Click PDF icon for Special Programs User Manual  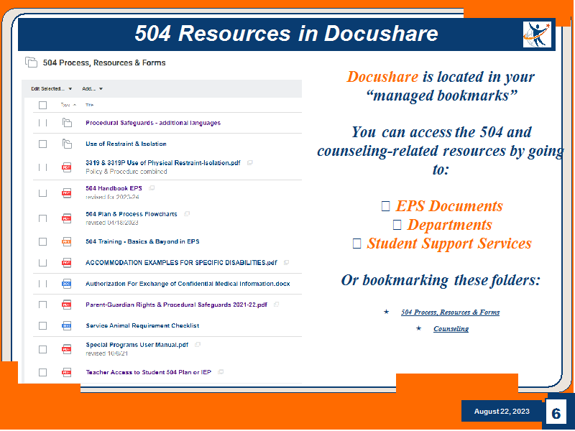(x=66, y=349)
